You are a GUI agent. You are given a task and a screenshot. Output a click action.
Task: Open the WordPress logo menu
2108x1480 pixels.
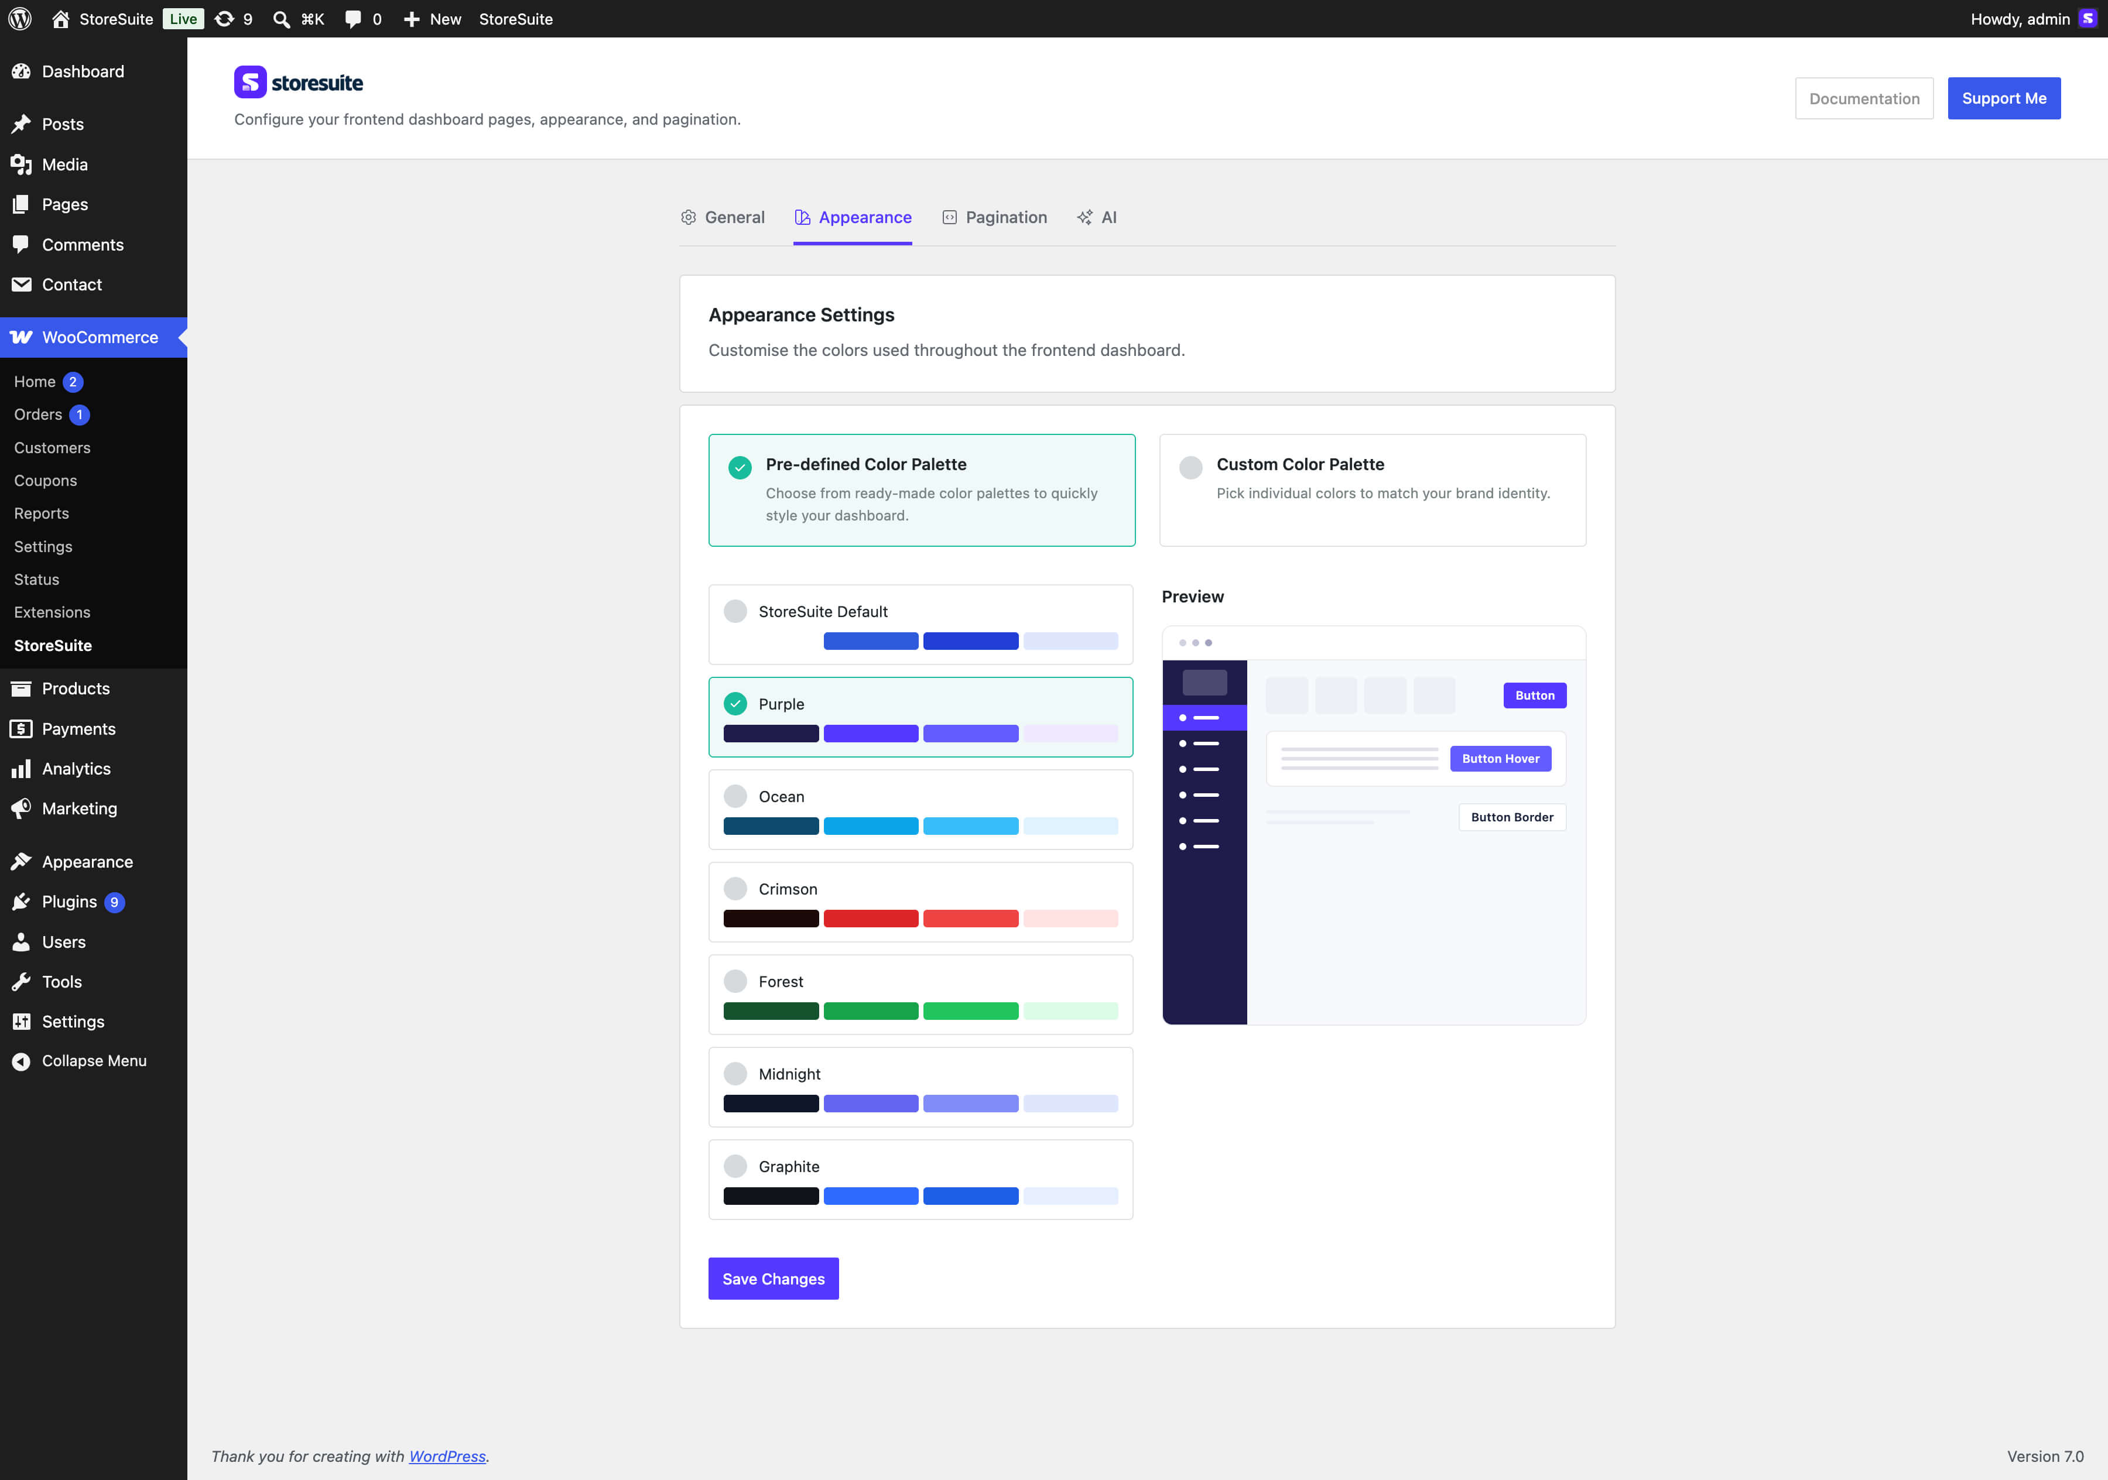(20, 18)
